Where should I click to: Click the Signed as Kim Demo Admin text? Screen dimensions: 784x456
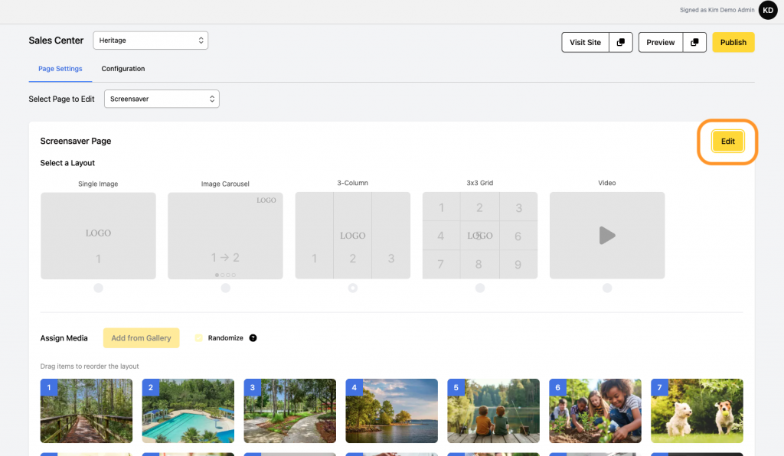[x=717, y=10]
